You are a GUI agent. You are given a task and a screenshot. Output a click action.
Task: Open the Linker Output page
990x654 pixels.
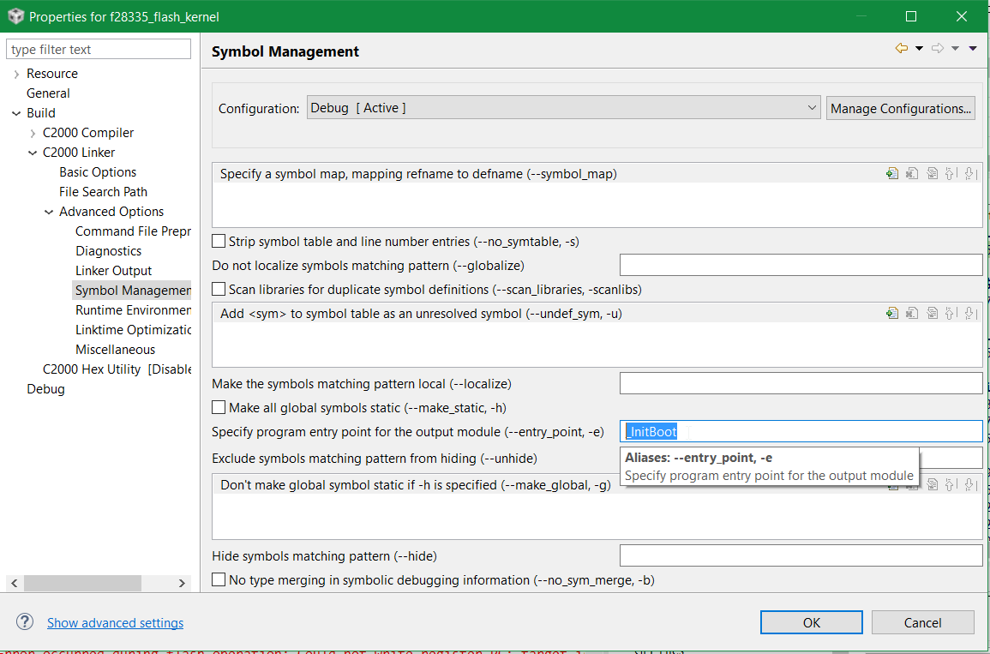pyautogui.click(x=114, y=271)
